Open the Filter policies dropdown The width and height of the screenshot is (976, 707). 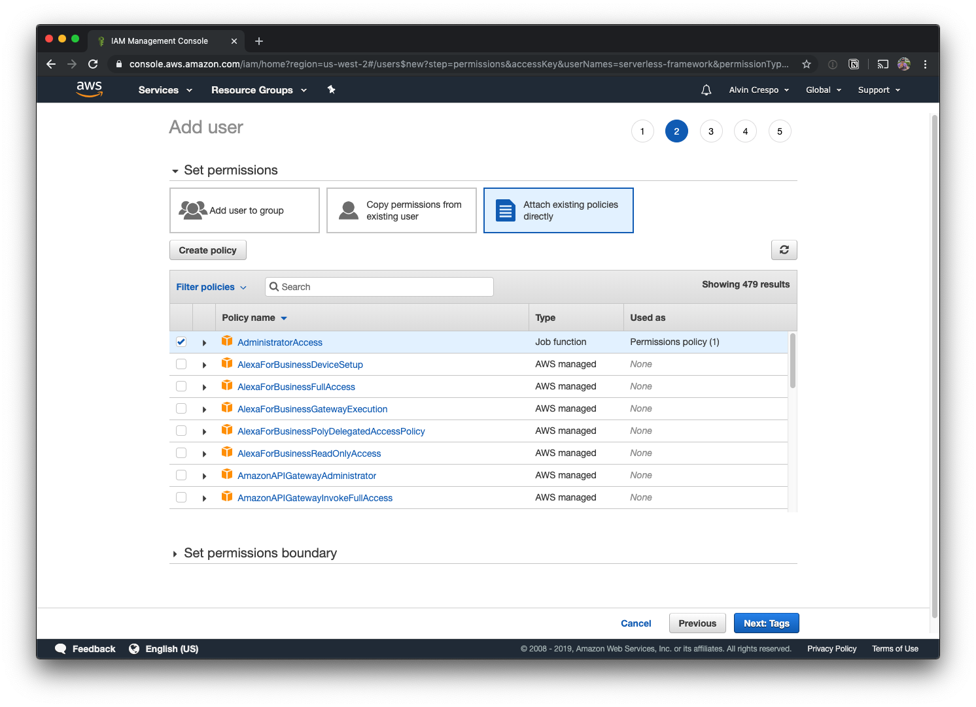pos(211,287)
